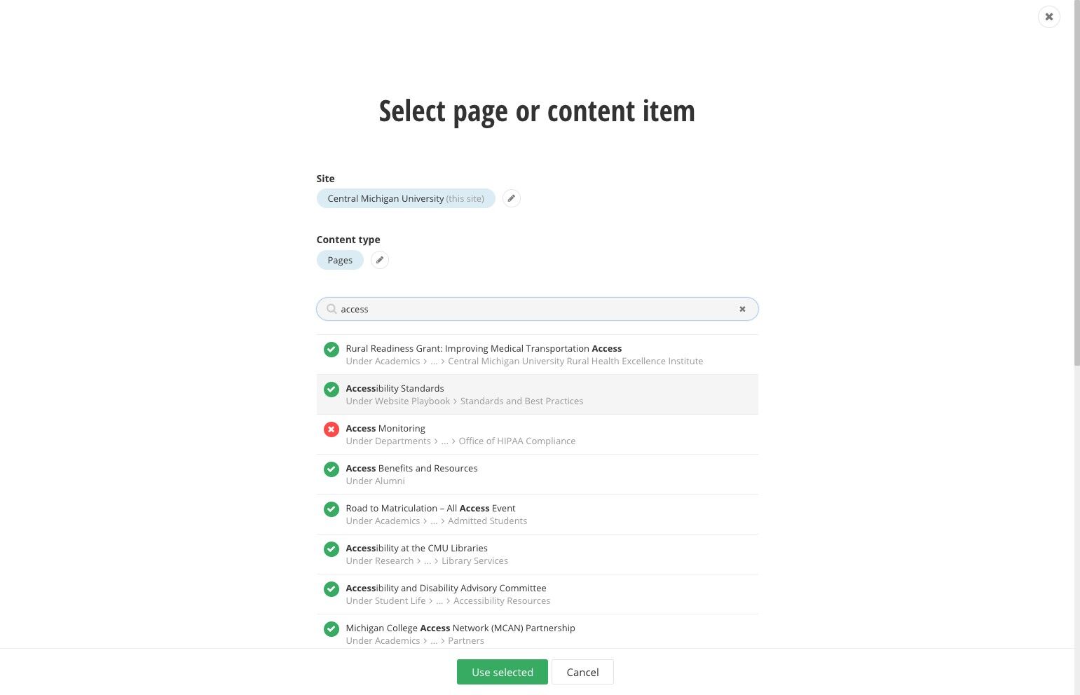Click the pencil icon beside Site
The width and height of the screenshot is (1080, 695).
pyautogui.click(x=512, y=198)
